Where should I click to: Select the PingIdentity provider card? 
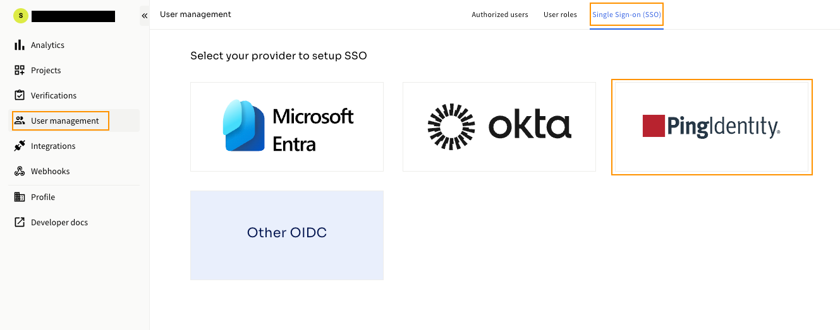712,127
